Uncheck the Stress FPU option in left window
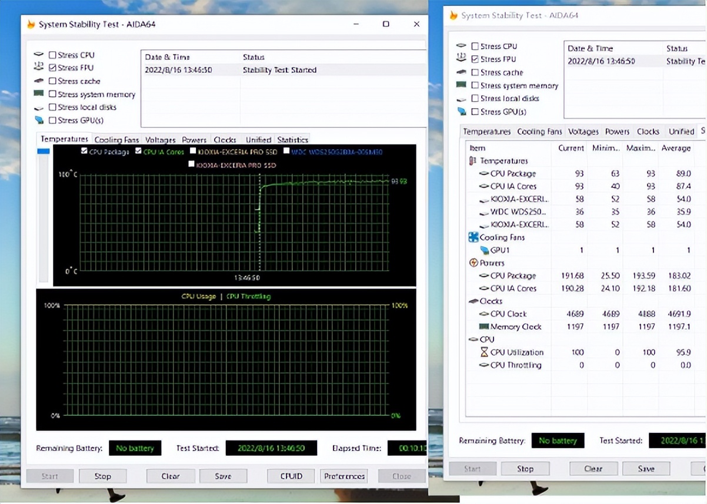Image resolution: width=707 pixels, height=504 pixels. click(x=53, y=68)
